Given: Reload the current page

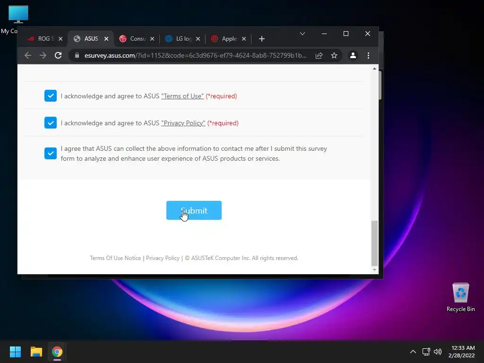Looking at the screenshot, I should (x=58, y=55).
